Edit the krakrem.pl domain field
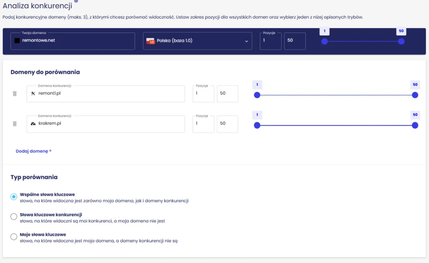Viewport: 429px width, 263px height. pyautogui.click(x=106, y=124)
